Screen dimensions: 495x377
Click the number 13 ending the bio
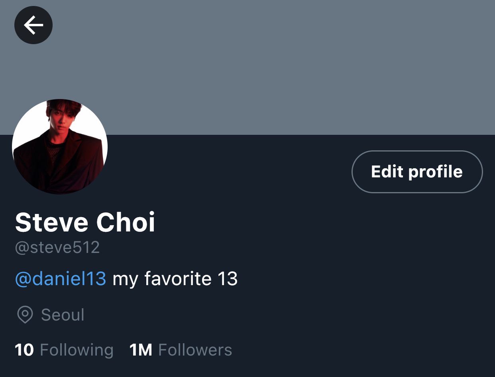[228, 279]
